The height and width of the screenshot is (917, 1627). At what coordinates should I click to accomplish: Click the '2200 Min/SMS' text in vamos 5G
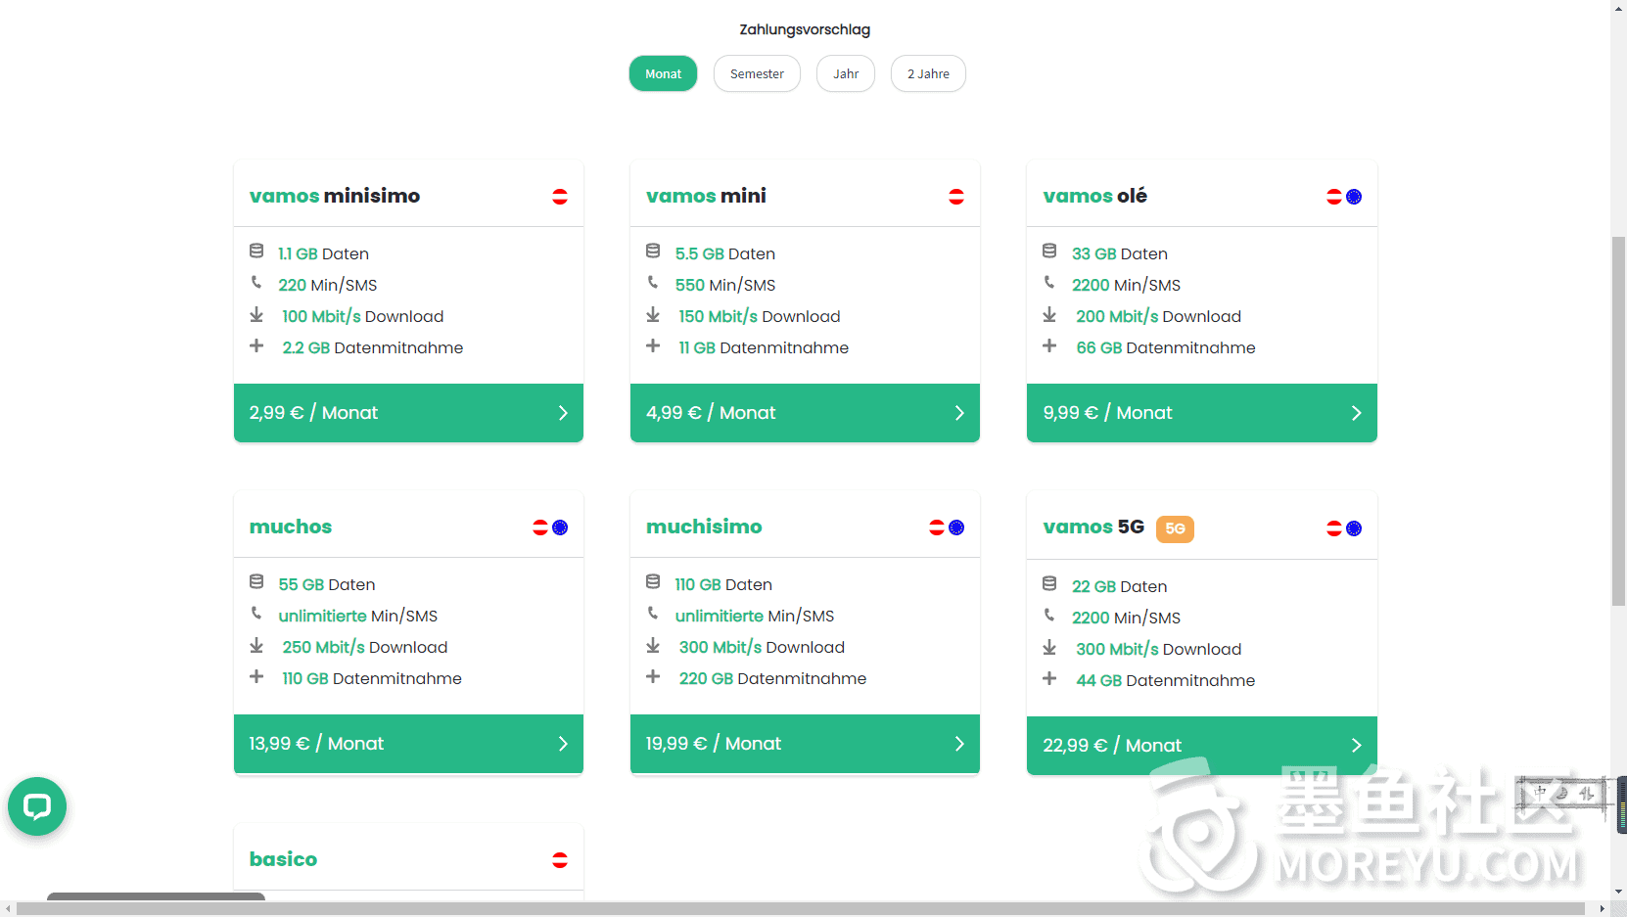[1126, 618]
